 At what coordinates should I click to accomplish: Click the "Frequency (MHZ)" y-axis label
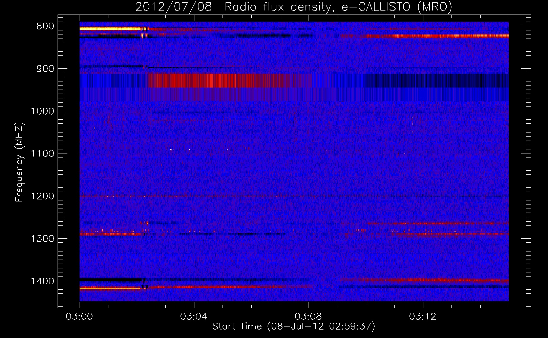coord(19,162)
